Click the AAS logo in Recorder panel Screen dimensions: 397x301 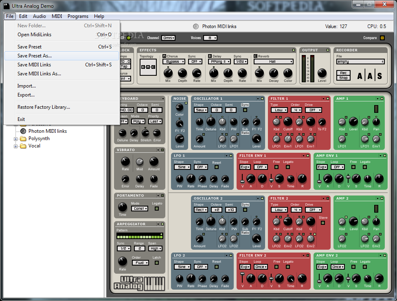369,76
